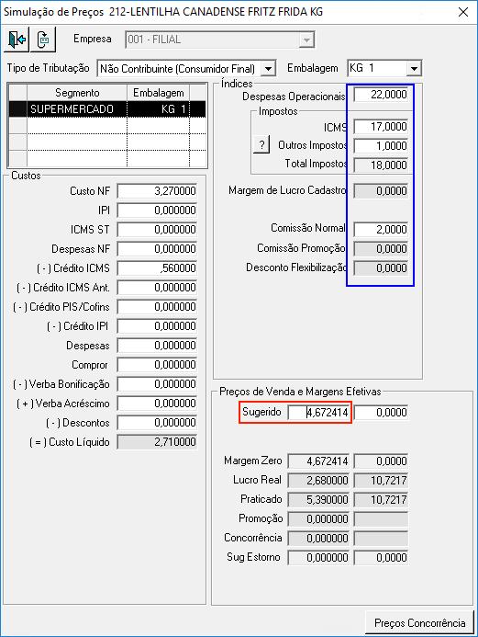This screenshot has width=478, height=637.
Task: Click the (-) Descontos field
Action: pos(157,423)
